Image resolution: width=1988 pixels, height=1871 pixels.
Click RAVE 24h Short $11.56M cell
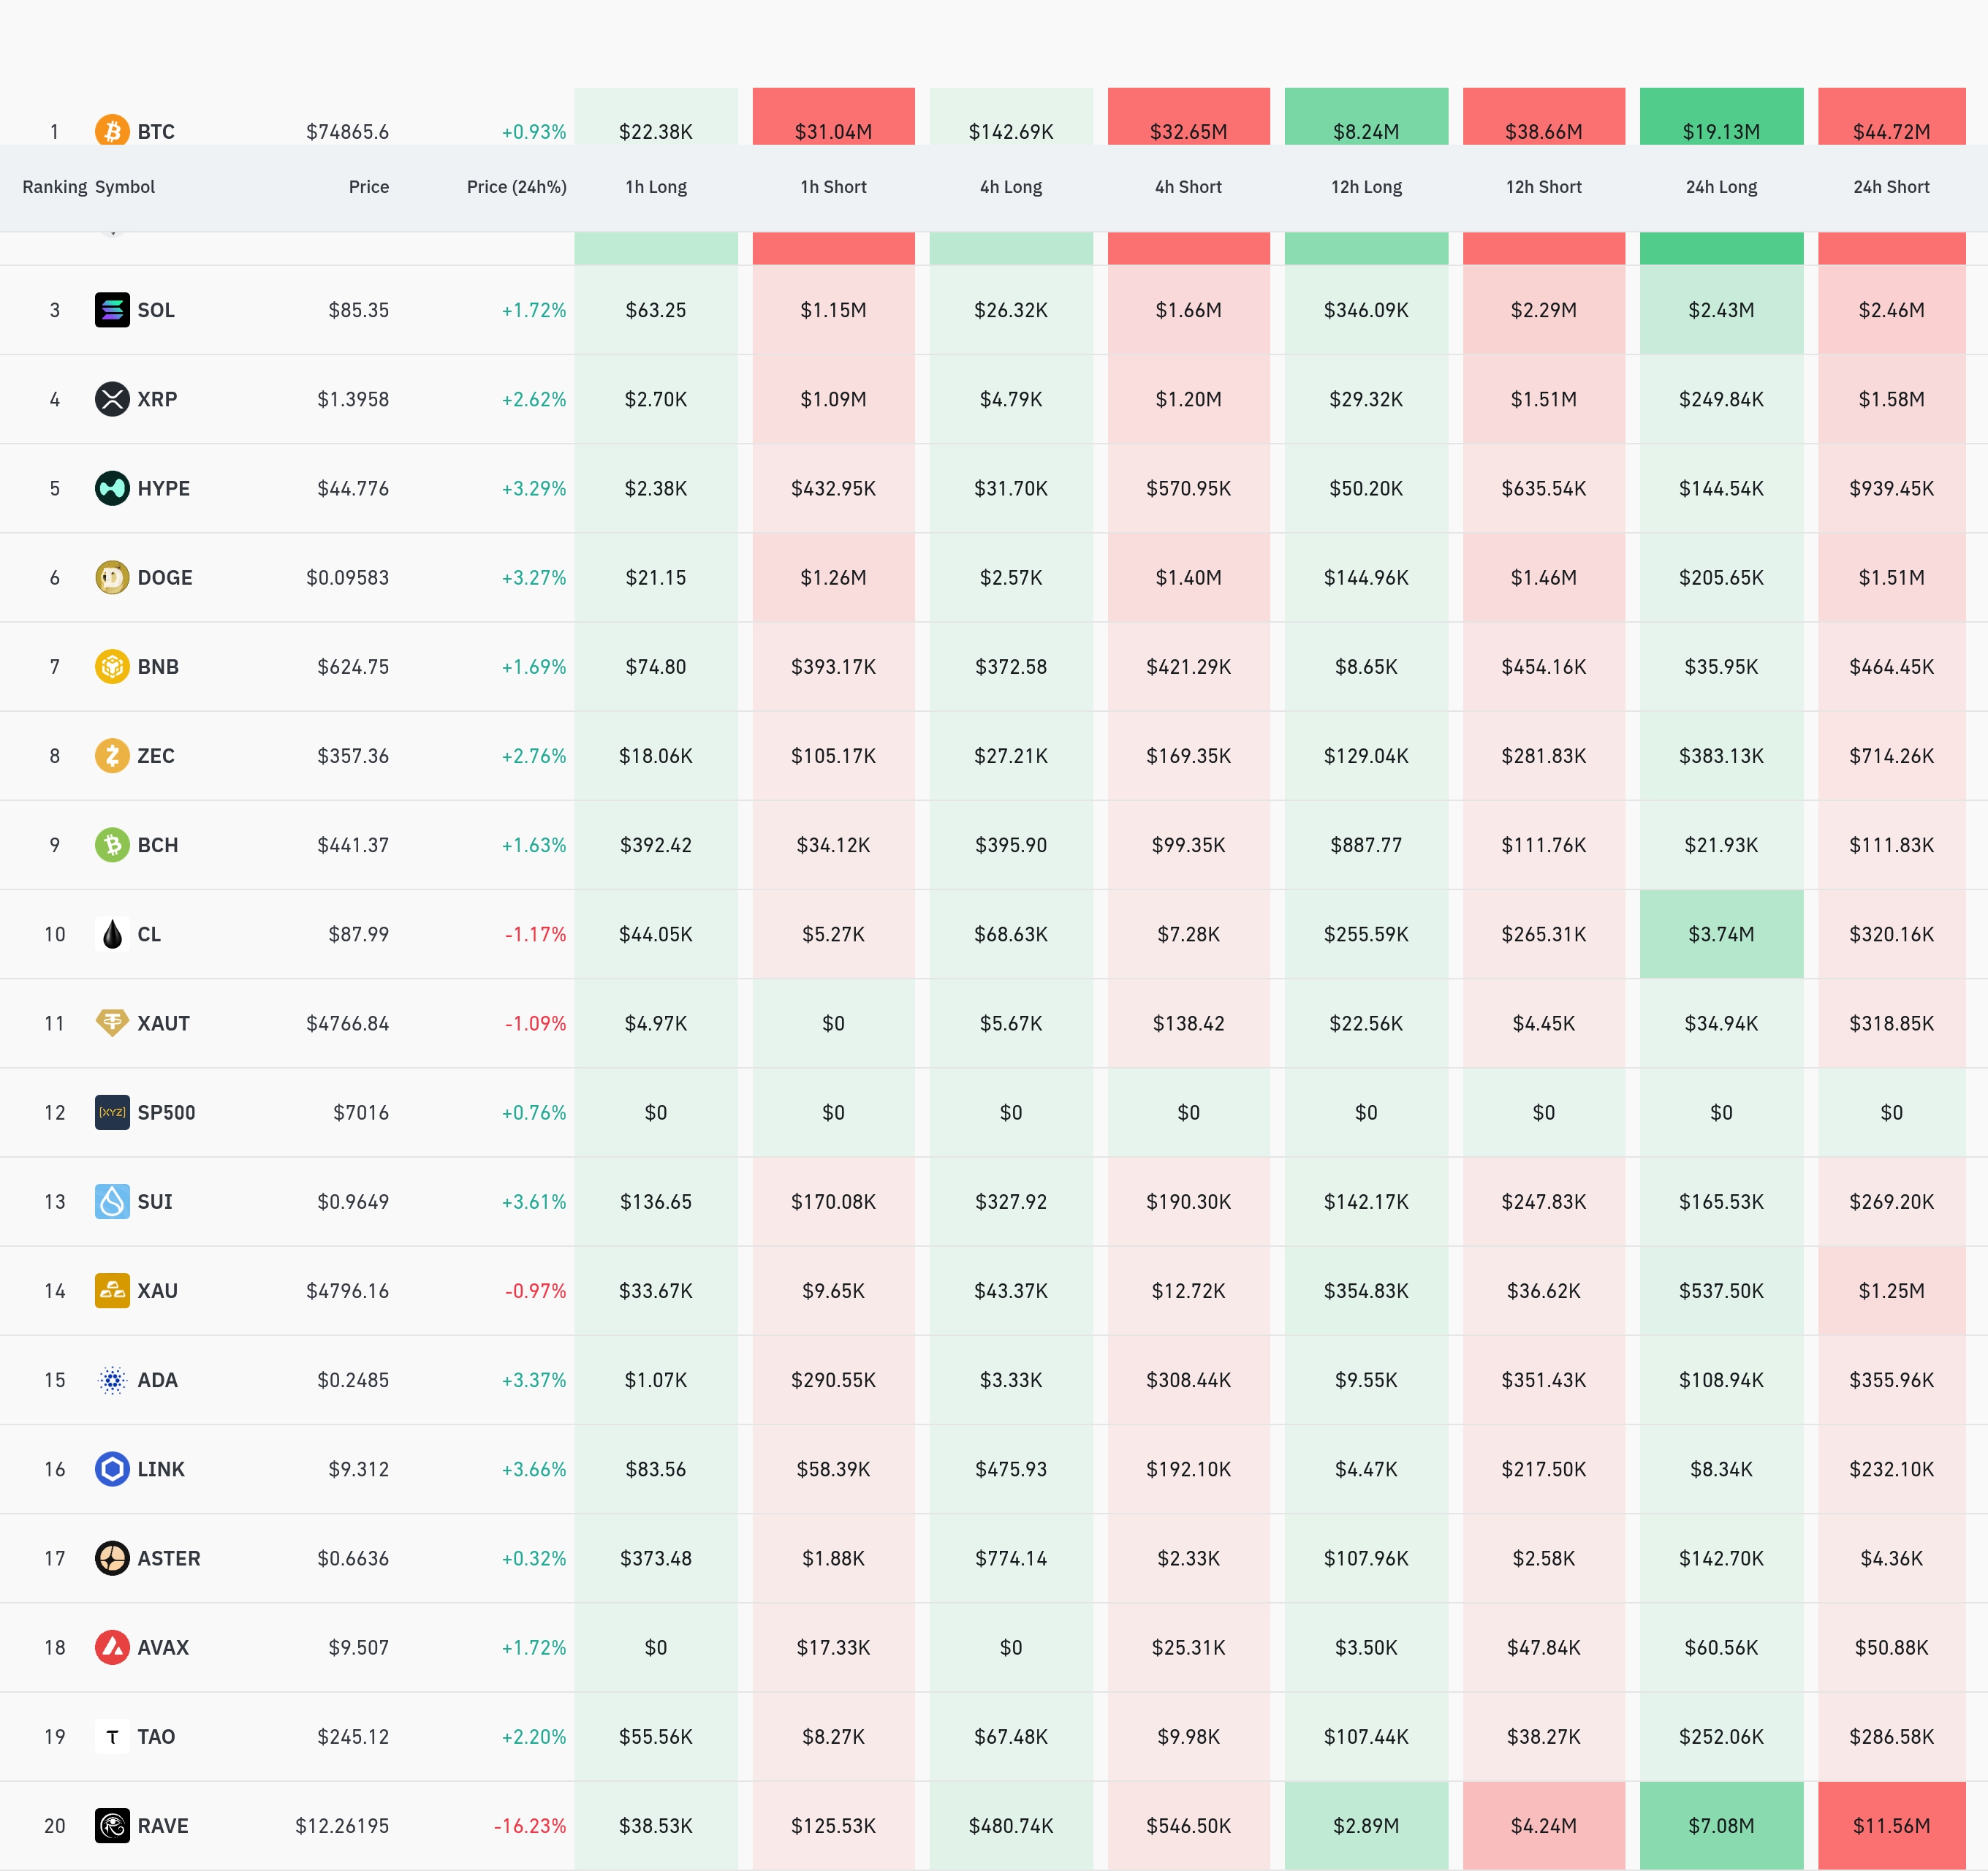pos(1891,1825)
